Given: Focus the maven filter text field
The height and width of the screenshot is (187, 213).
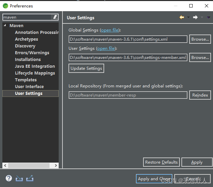Looking at the screenshot, I should coord(27,17).
